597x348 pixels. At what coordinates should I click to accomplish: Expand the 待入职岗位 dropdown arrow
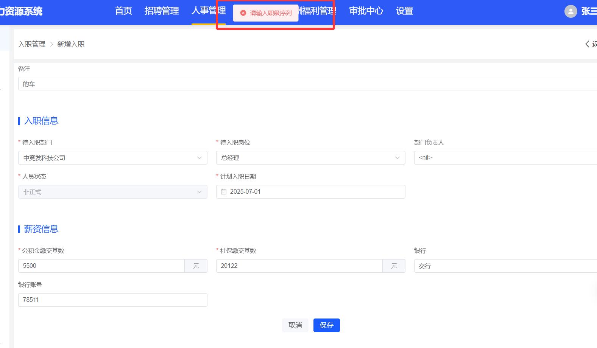point(397,158)
